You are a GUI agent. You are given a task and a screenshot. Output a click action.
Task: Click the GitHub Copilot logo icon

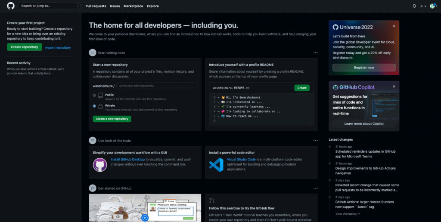(x=335, y=87)
